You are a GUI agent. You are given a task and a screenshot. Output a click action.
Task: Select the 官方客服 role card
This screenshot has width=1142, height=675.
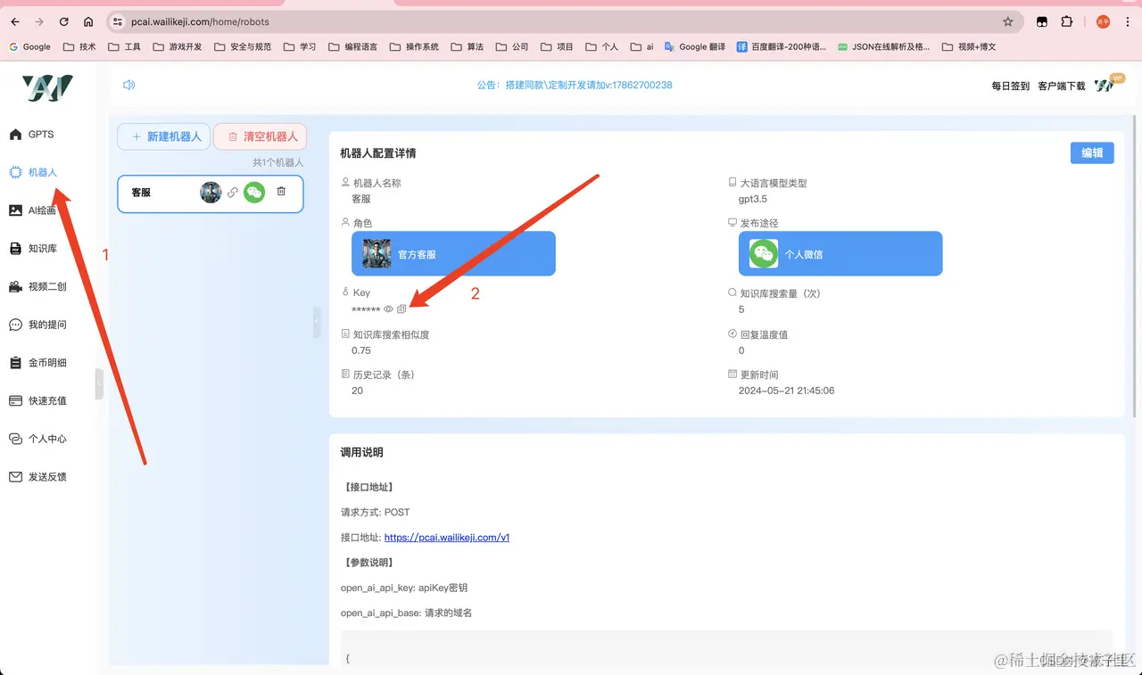pyautogui.click(x=452, y=253)
